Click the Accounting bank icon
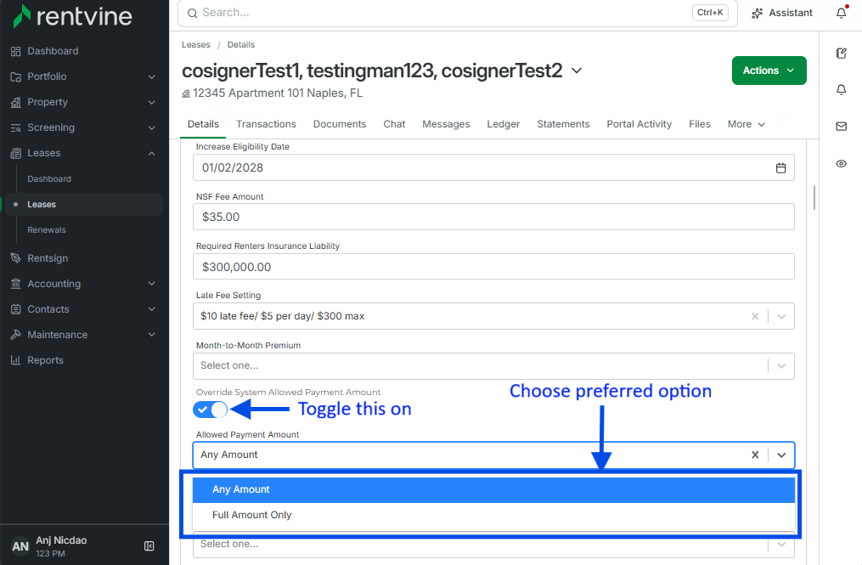 coord(16,284)
